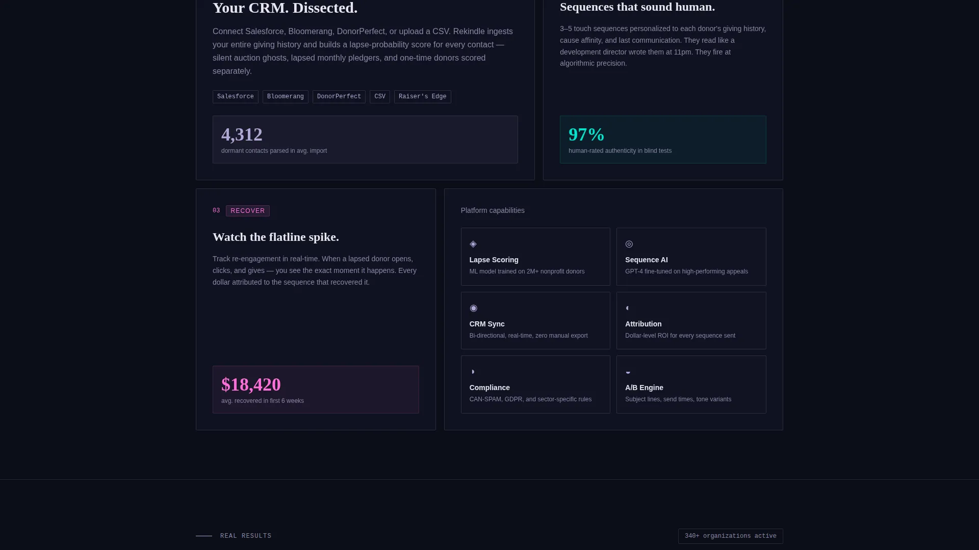
Task: Select the DonorPerfect integration tag
Action: click(339, 97)
